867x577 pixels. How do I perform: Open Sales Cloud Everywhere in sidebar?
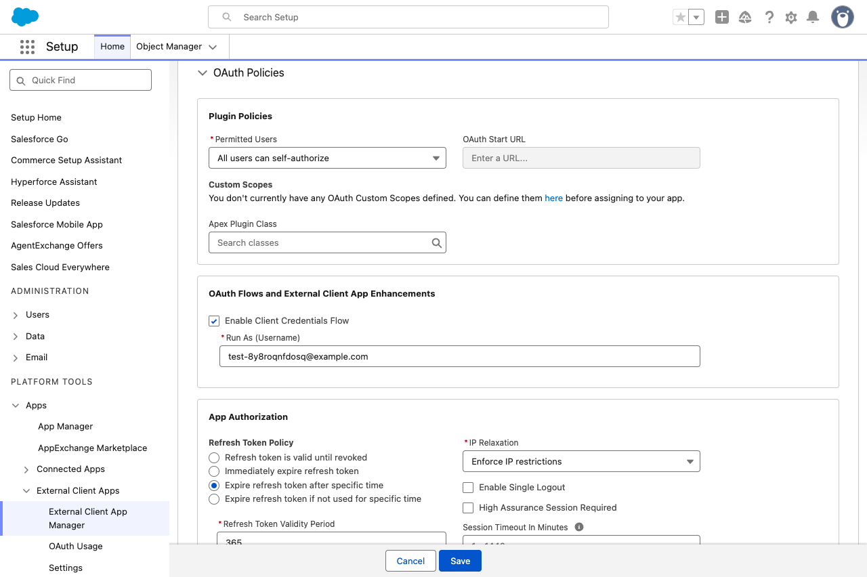coord(60,267)
